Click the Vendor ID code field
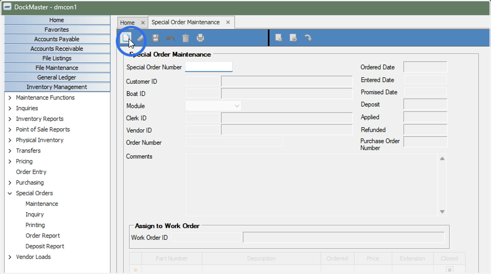Viewport: 491px width, 274px height. click(203, 130)
